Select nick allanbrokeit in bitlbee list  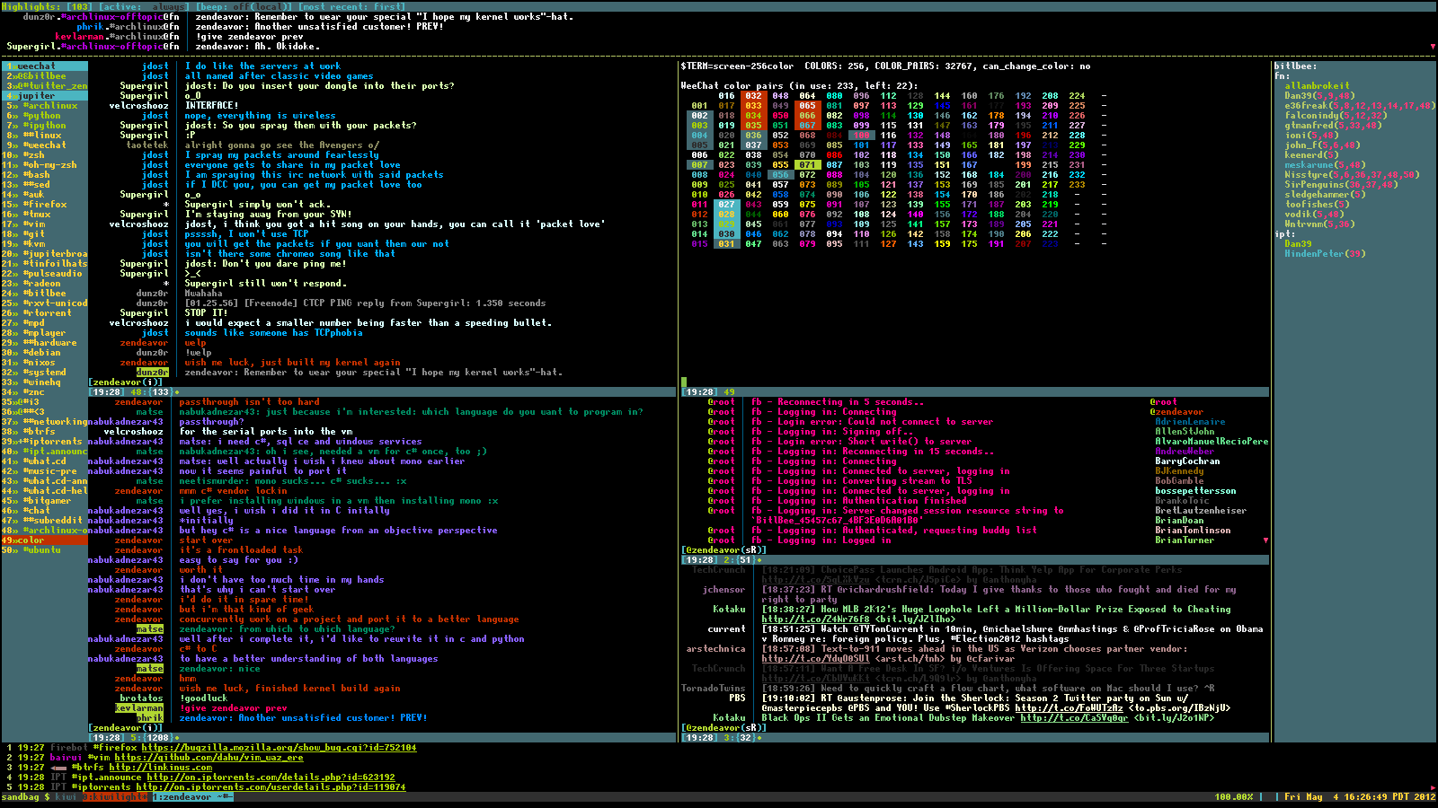[1317, 86]
